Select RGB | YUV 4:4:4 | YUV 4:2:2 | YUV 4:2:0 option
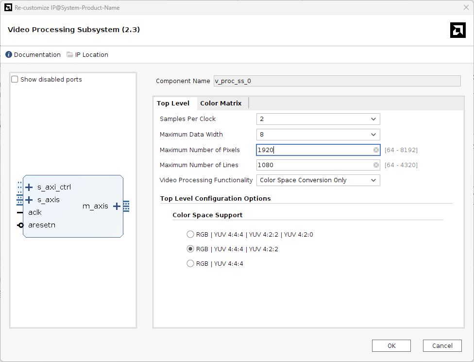The image size is (474, 362). [190, 235]
